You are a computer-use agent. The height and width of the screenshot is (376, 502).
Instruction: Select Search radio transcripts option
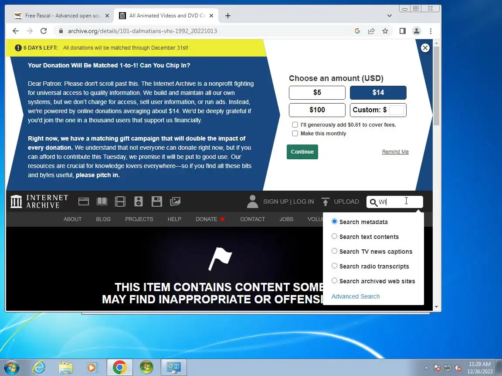[x=334, y=266]
